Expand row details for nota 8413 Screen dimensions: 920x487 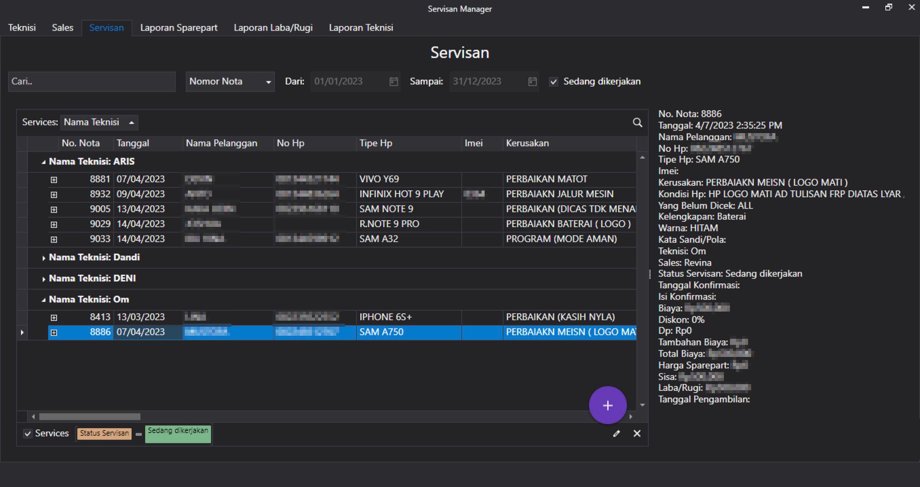pos(54,318)
